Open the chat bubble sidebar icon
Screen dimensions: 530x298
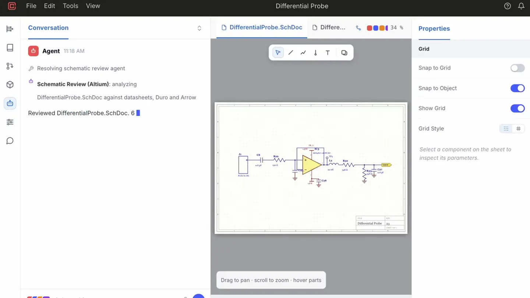pyautogui.click(x=10, y=141)
